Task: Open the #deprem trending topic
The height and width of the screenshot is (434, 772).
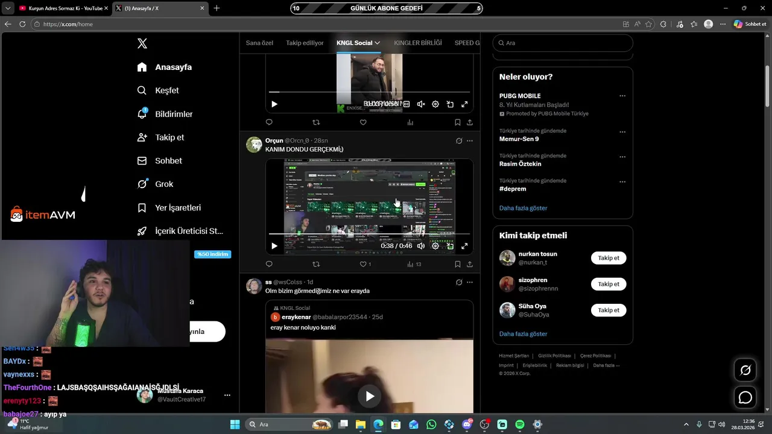Action: (x=511, y=189)
